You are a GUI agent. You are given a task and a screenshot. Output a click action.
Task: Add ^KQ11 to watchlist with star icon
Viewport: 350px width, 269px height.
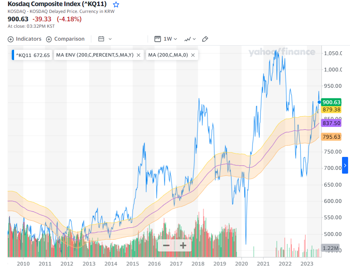pos(116,4)
